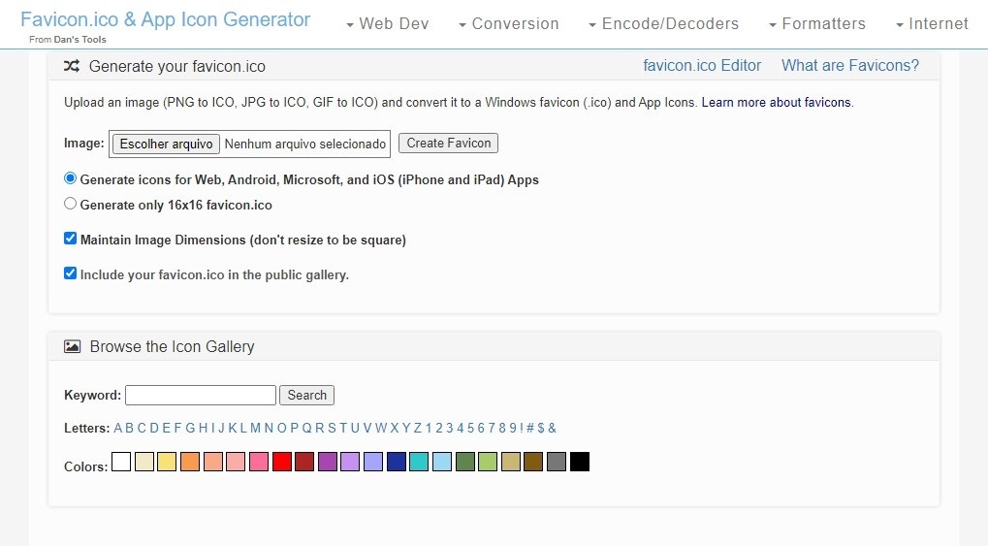Viewport: 988px width, 546px height.
Task: Follow the Learn more about favicons link
Action: [x=777, y=102]
